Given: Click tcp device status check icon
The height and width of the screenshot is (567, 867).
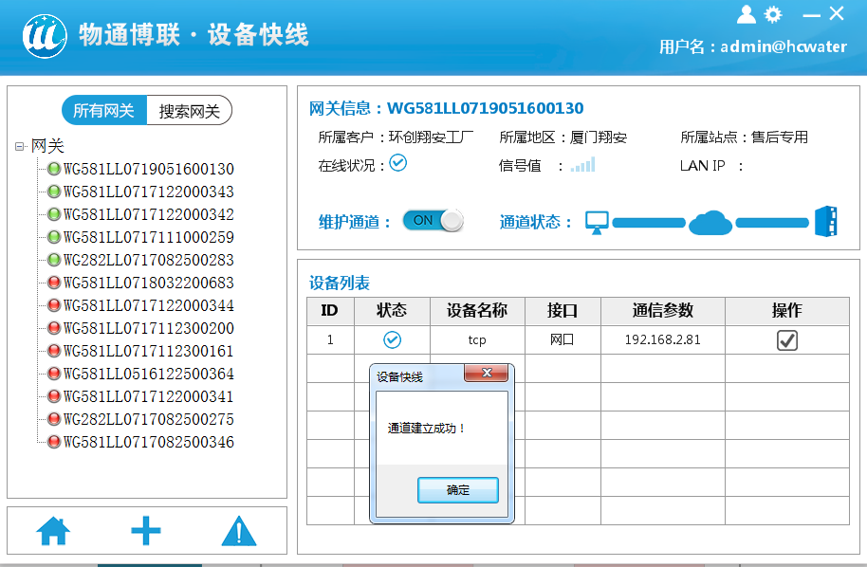Looking at the screenshot, I should coord(392,339).
